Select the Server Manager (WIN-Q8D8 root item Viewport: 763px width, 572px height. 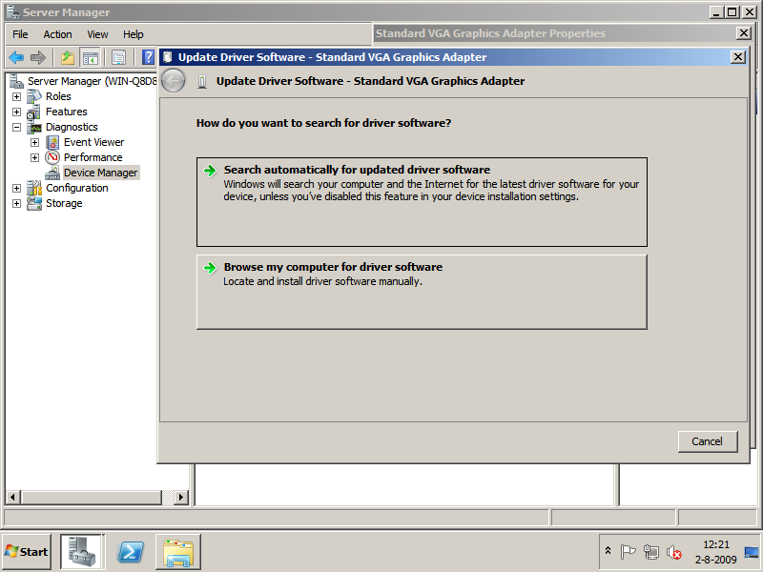(x=92, y=81)
